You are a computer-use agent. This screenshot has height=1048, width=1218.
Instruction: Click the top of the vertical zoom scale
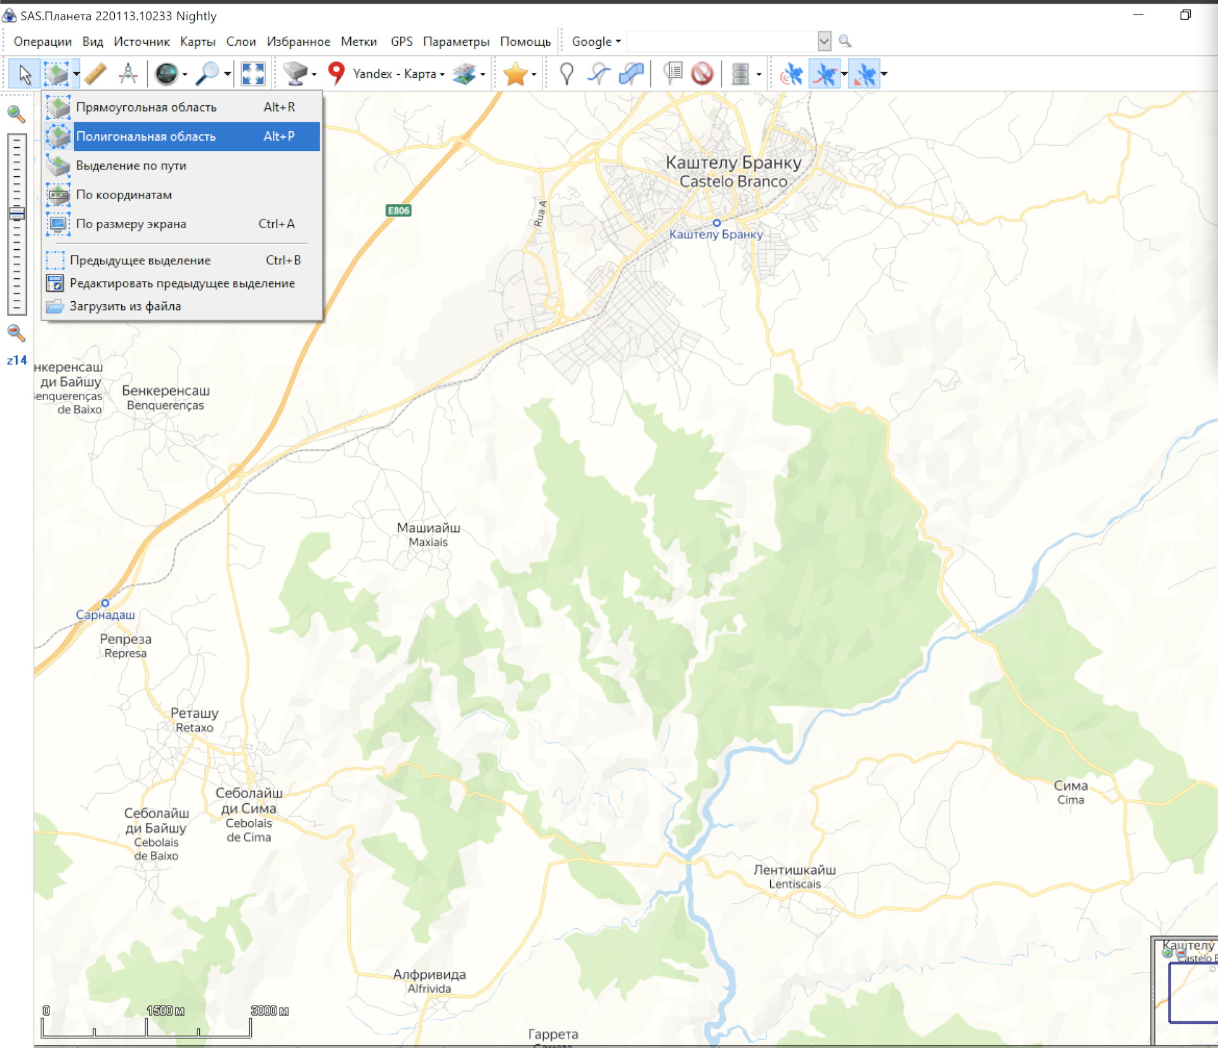coord(17,138)
